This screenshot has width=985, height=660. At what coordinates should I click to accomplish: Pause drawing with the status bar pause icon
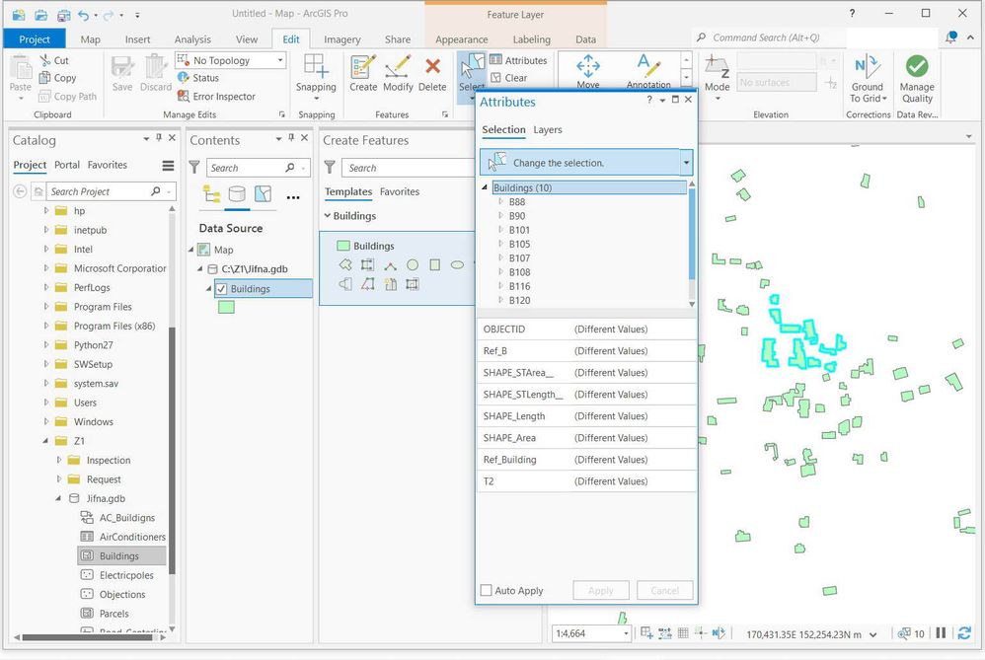941,633
